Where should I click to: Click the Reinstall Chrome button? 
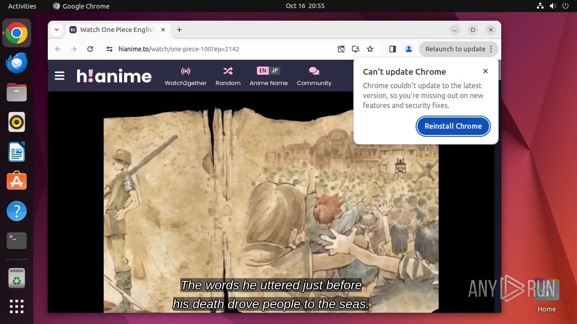point(453,126)
